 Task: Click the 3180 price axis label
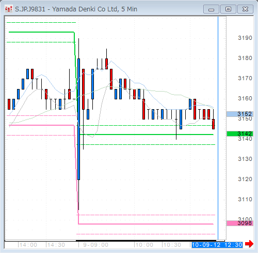click(x=245, y=58)
